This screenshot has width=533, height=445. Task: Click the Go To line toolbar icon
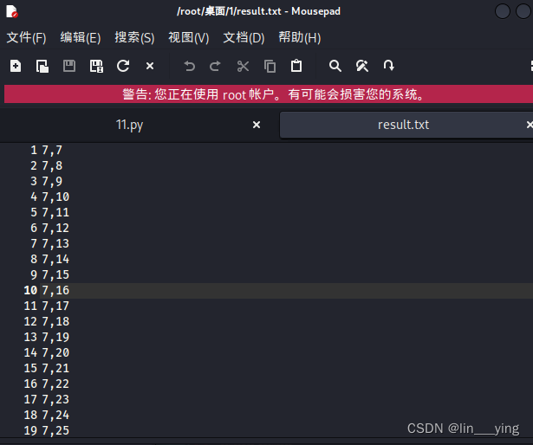389,66
